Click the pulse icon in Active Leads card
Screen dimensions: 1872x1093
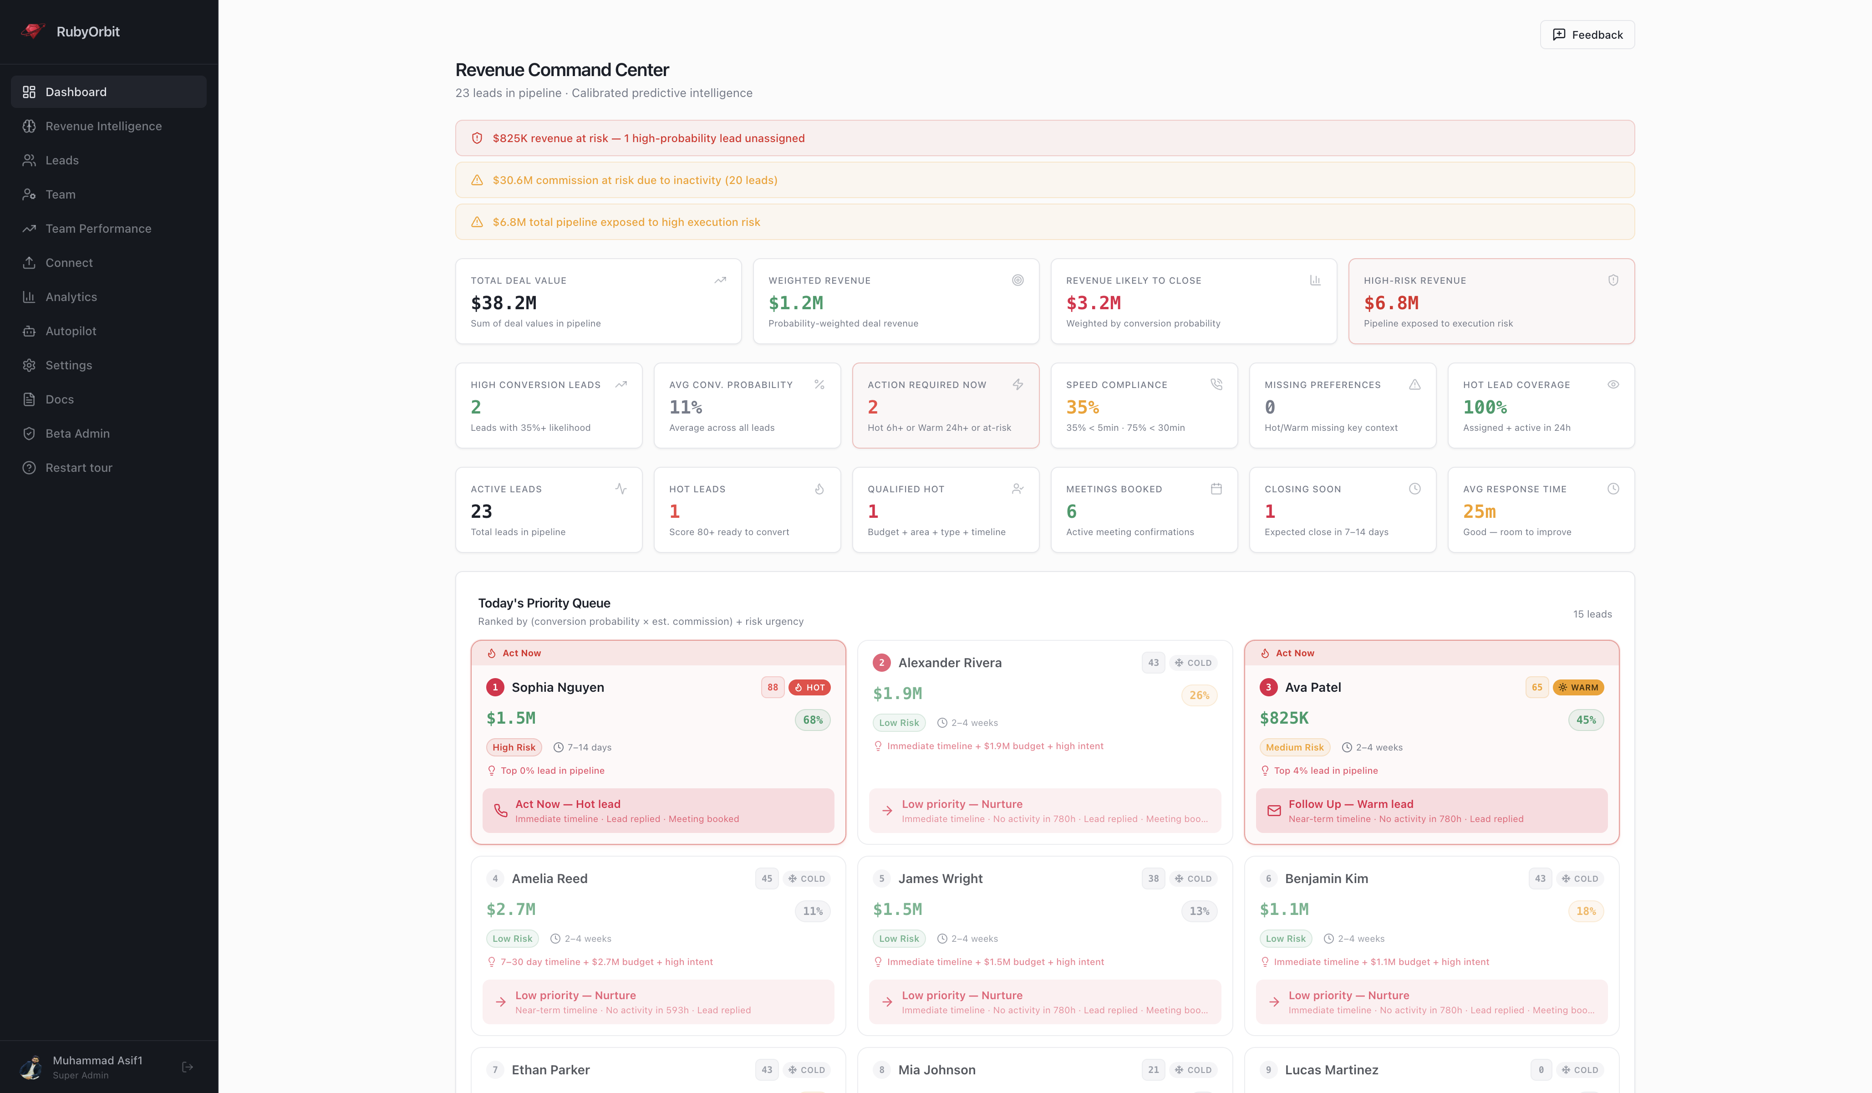coord(621,488)
